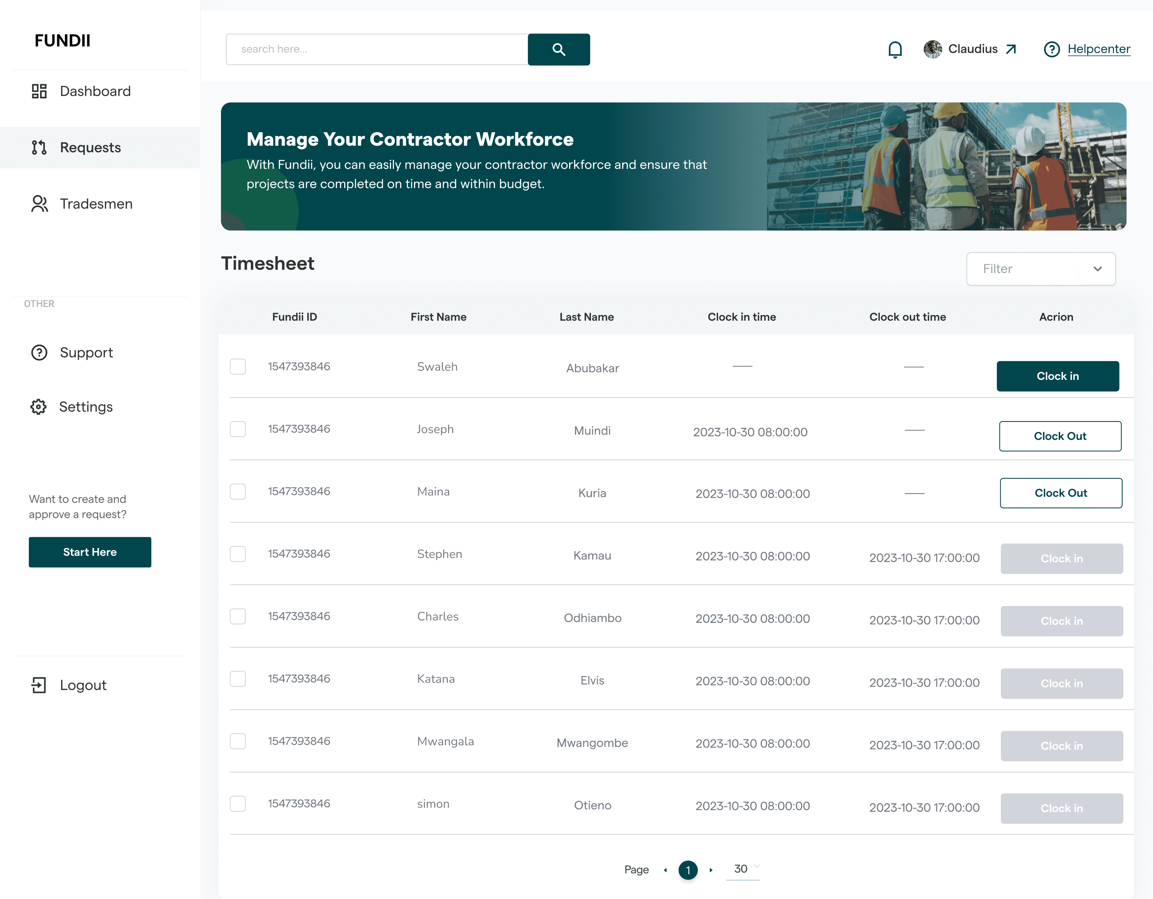Go to next page arrow
Image resolution: width=1153 pixels, height=899 pixels.
click(x=710, y=870)
